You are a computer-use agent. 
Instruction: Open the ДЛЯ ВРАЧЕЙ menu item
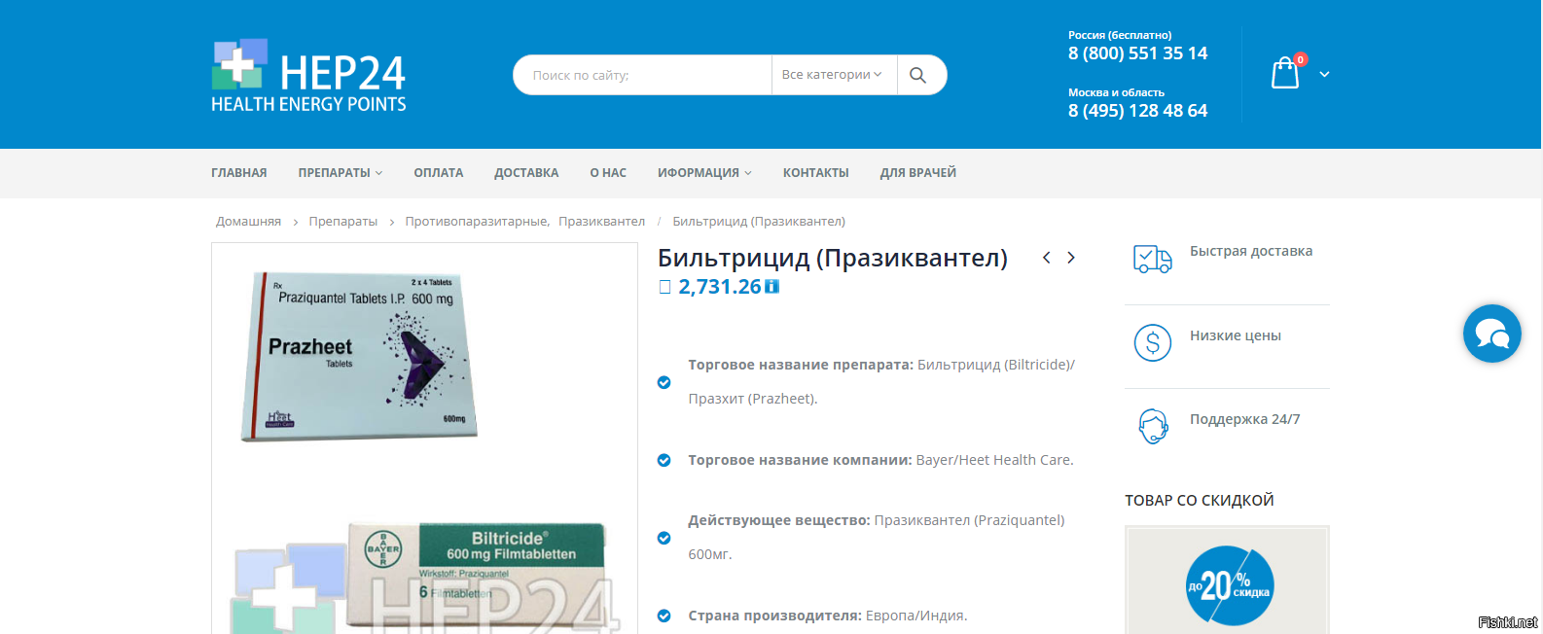pyautogui.click(x=918, y=173)
